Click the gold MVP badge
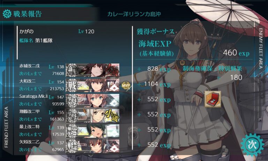Image resolution: width=268 pixels, height=161 pixels. pyautogui.click(x=126, y=85)
